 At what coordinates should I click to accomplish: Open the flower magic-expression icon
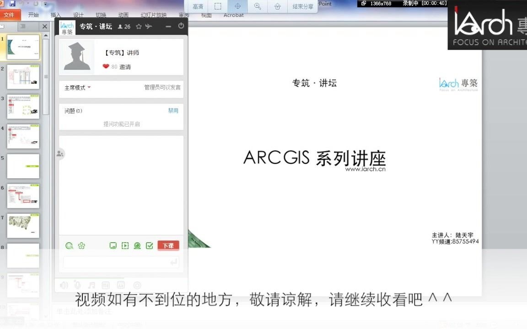(x=81, y=245)
